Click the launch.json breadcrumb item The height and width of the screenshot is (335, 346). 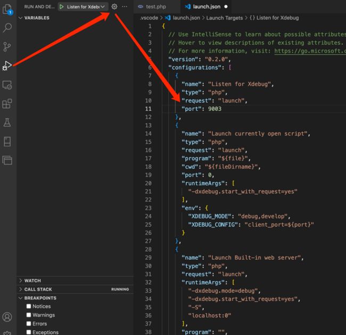tap(186, 18)
